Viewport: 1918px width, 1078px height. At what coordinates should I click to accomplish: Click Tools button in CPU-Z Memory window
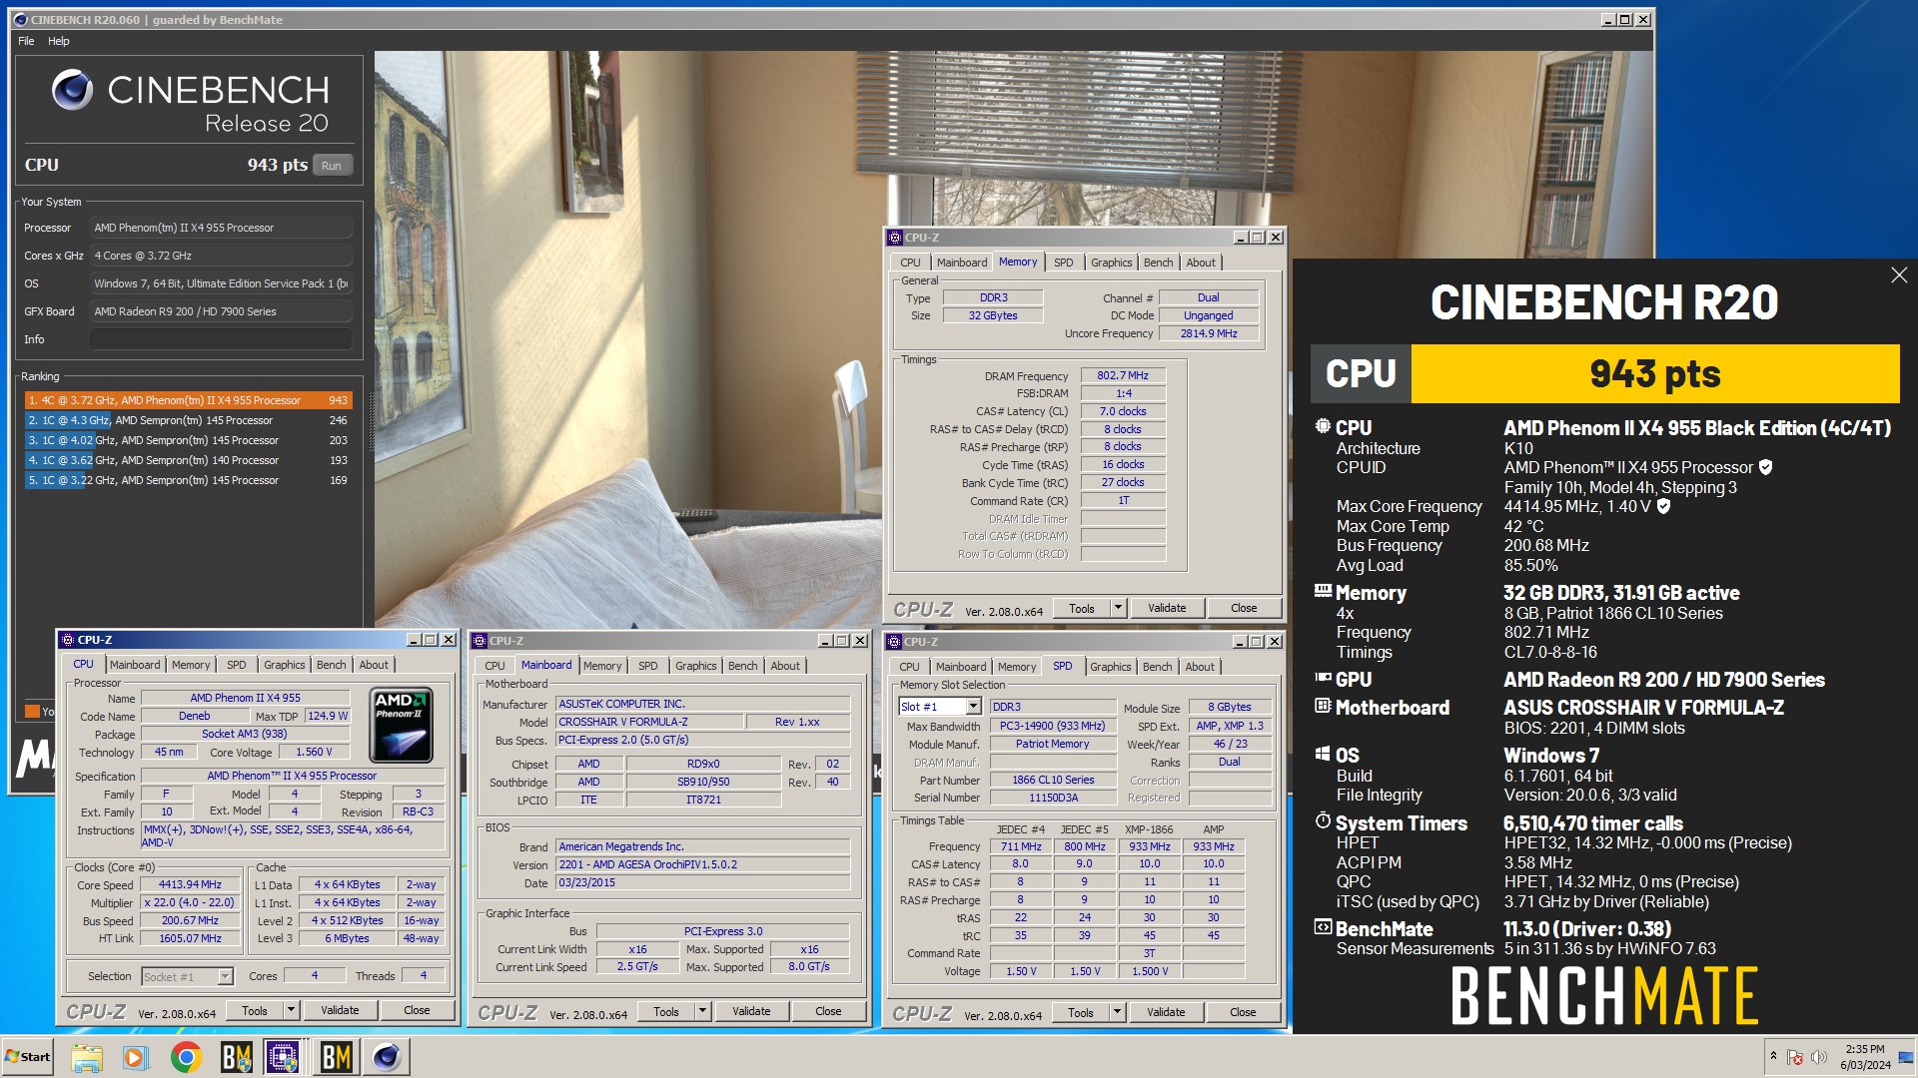click(1082, 608)
